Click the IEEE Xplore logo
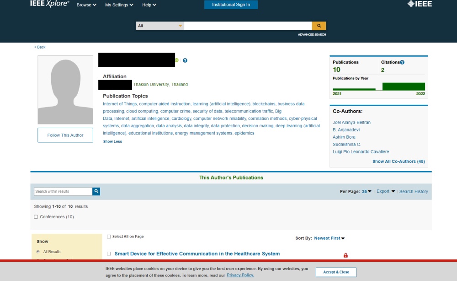Viewport: 457px width, 281px height. click(x=50, y=4)
